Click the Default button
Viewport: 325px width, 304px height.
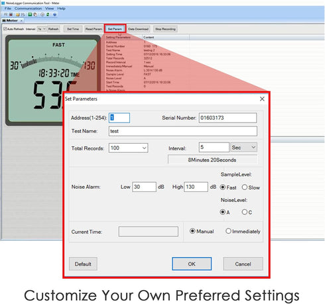(x=83, y=264)
